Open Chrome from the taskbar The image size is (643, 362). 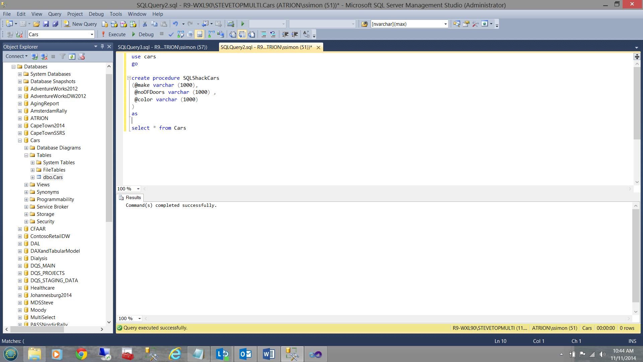[81, 354]
